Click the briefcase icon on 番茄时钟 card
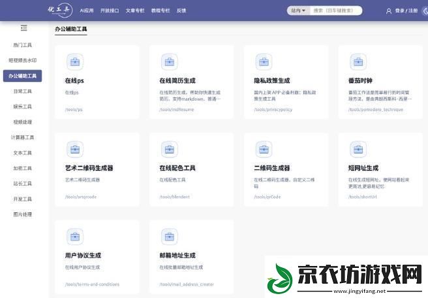Image resolution: width=428 pixels, height=298 pixels. click(x=358, y=62)
